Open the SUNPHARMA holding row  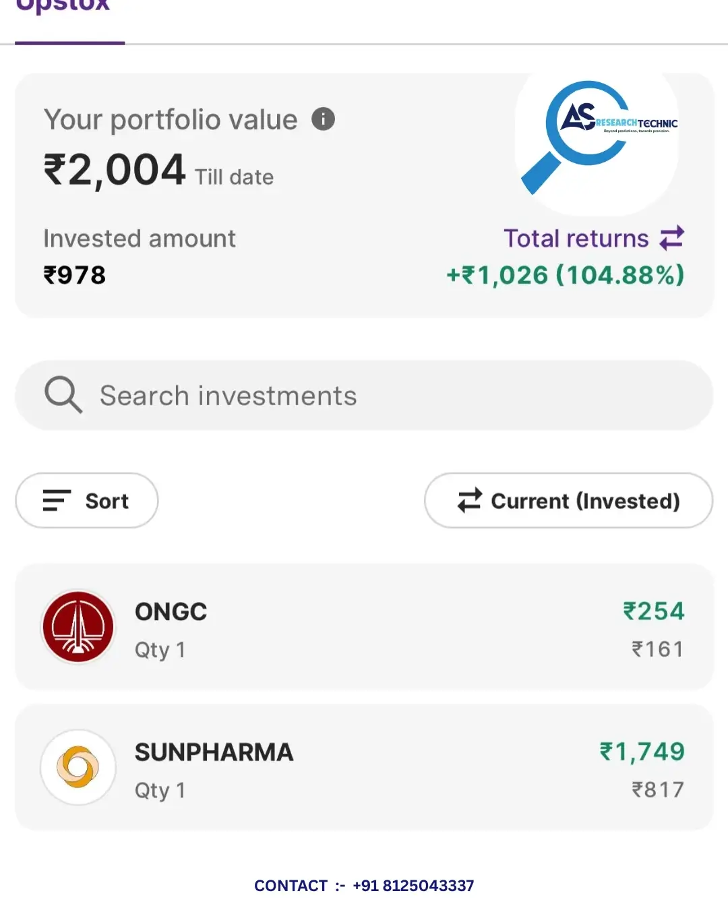coord(364,767)
